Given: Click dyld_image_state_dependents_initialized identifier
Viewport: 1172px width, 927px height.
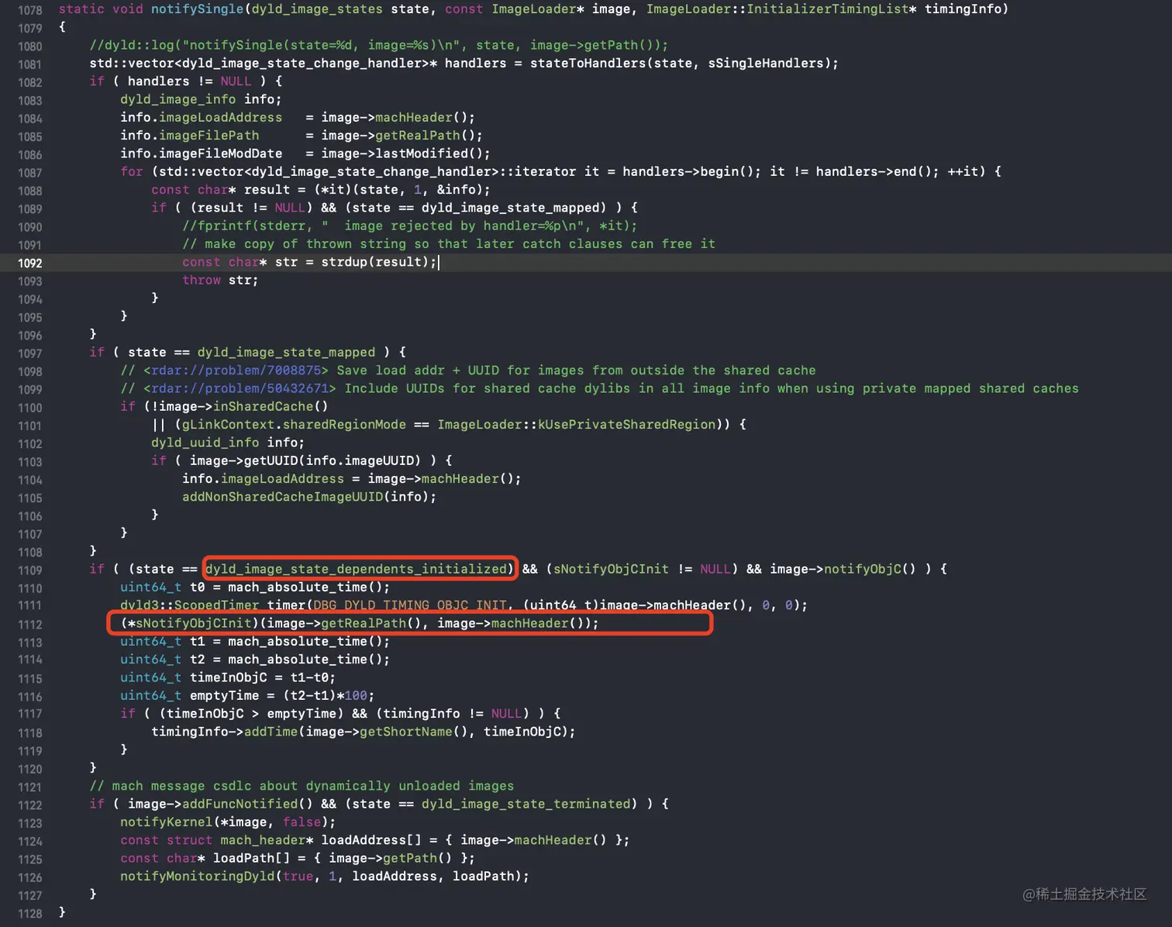Looking at the screenshot, I should (356, 569).
